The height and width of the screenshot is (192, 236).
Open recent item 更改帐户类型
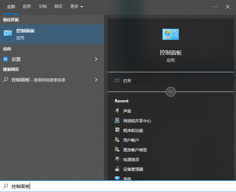pyautogui.click(x=135, y=150)
